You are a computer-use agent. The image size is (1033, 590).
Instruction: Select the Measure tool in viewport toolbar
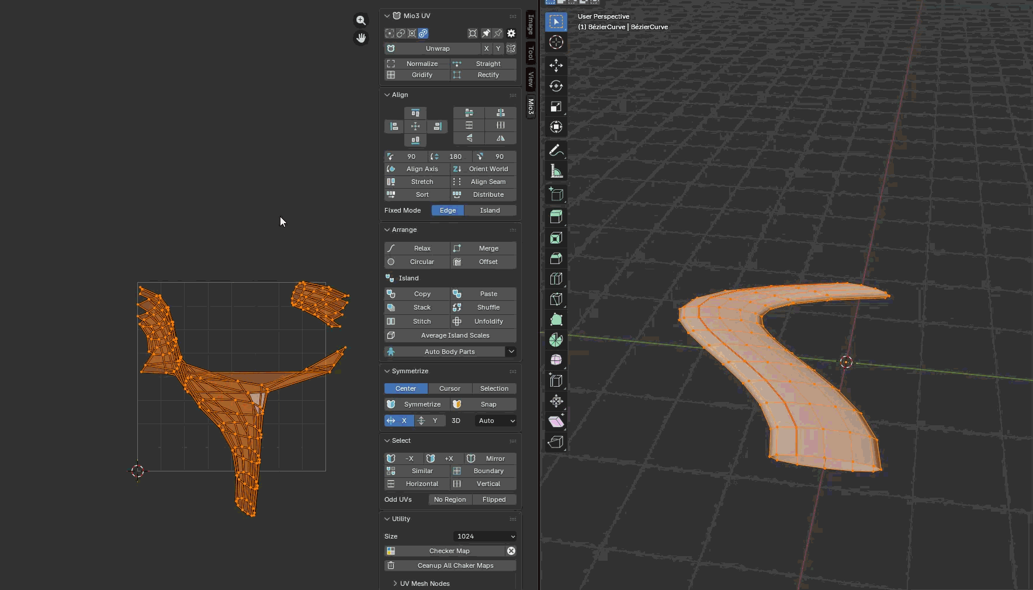tap(556, 171)
